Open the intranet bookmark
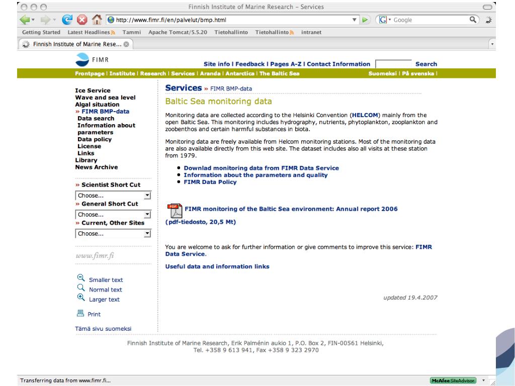The image size is (515, 386). click(x=311, y=32)
